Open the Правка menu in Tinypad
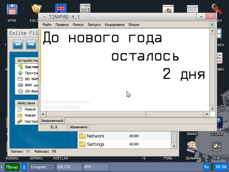Image resolution: width=229 pixels, height=172 pixels. point(62,25)
